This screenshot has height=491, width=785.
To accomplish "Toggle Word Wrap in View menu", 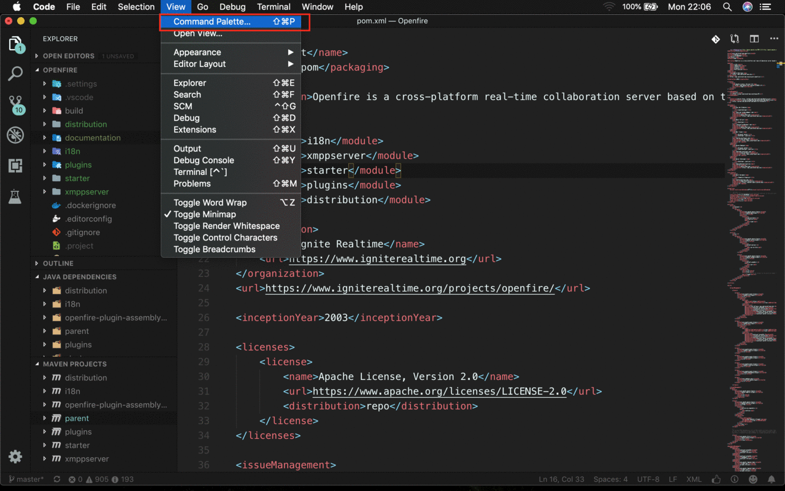I will (x=210, y=203).
